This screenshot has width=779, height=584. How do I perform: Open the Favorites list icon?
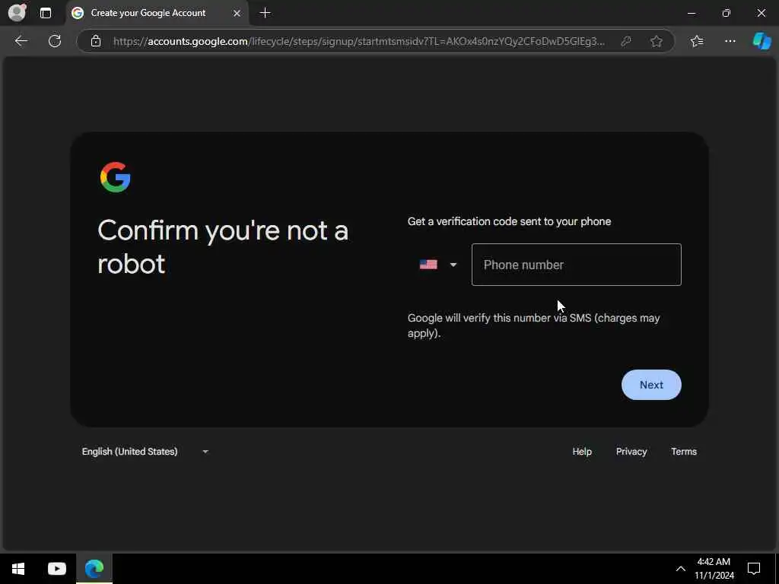click(x=697, y=41)
